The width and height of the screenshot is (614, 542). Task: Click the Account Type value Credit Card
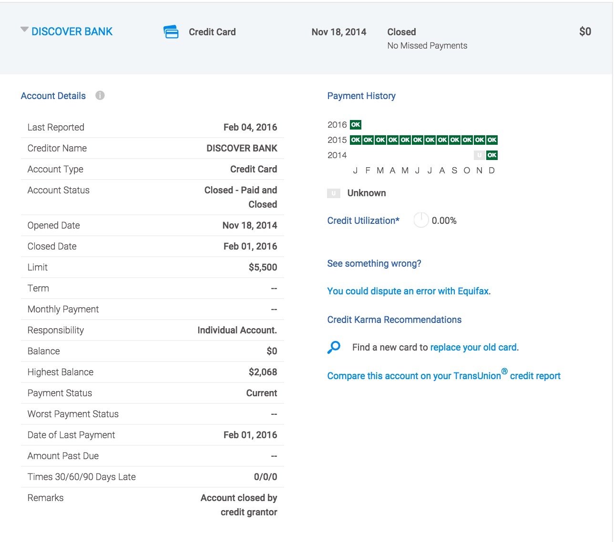254,169
